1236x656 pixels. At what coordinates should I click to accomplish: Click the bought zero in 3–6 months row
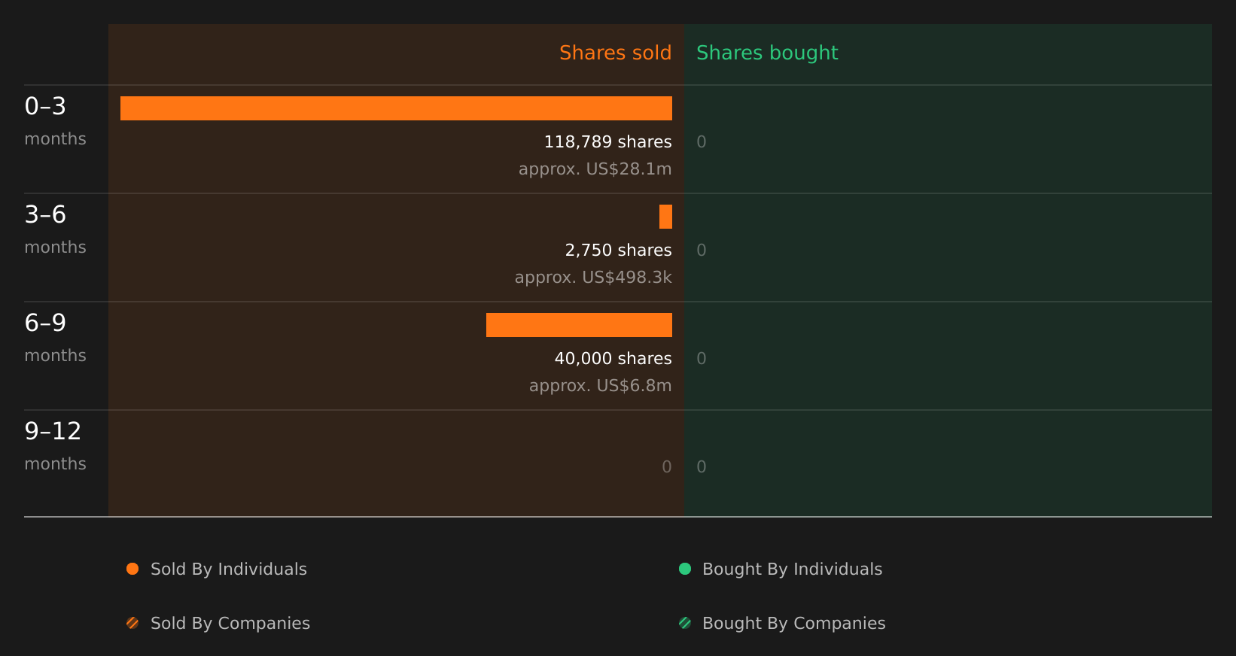(702, 250)
